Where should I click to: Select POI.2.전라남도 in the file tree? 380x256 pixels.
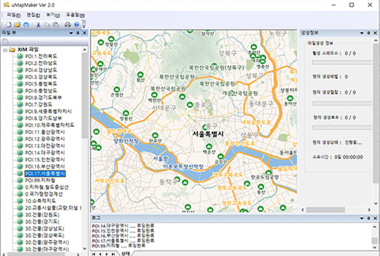pyautogui.click(x=41, y=63)
